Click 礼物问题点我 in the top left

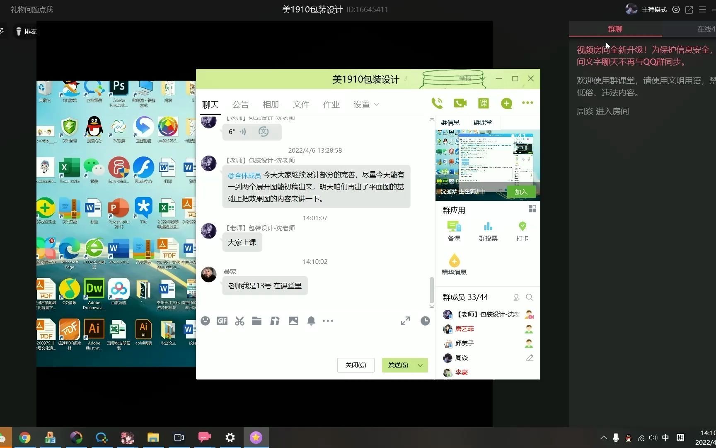[x=32, y=10]
